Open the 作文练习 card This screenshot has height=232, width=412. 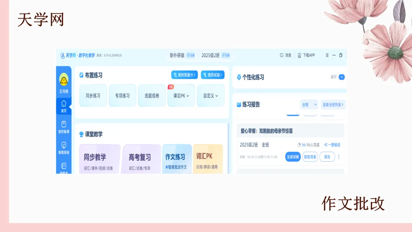(177, 159)
